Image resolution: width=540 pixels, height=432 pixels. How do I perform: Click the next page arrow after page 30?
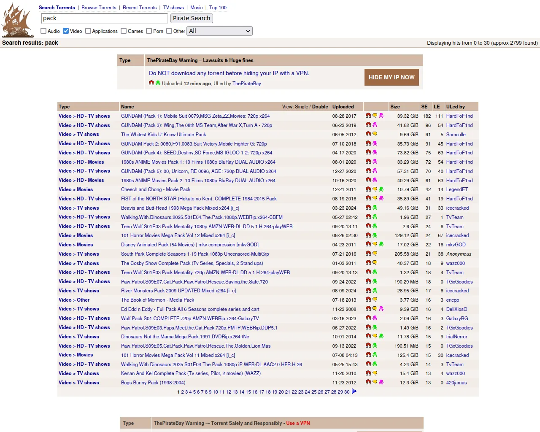coord(354,391)
